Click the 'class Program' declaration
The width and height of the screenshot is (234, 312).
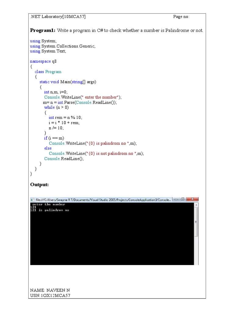[x=48, y=72]
